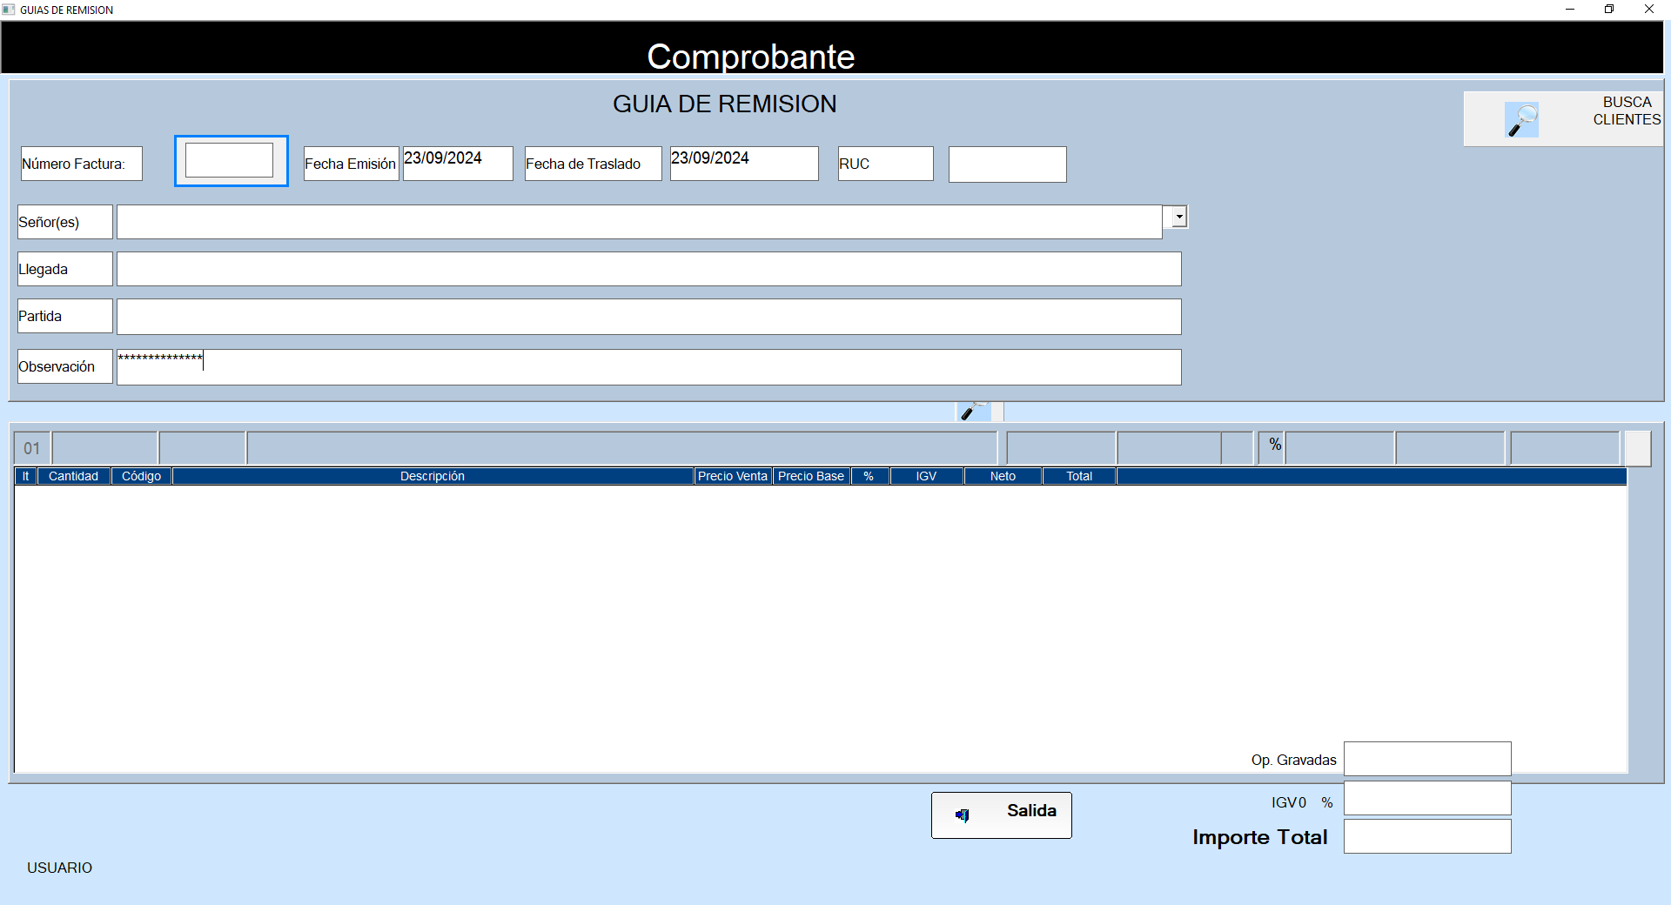Click the Busca Clientes magnifier icon
This screenshot has width=1671, height=905.
click(x=1521, y=120)
